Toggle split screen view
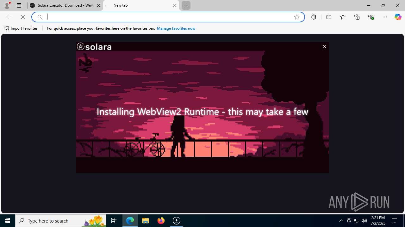The image size is (405, 227). (x=329, y=17)
